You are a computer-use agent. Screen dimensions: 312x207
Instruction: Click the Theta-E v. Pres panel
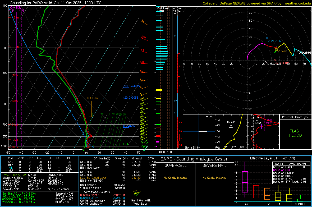[x=231, y=132]
